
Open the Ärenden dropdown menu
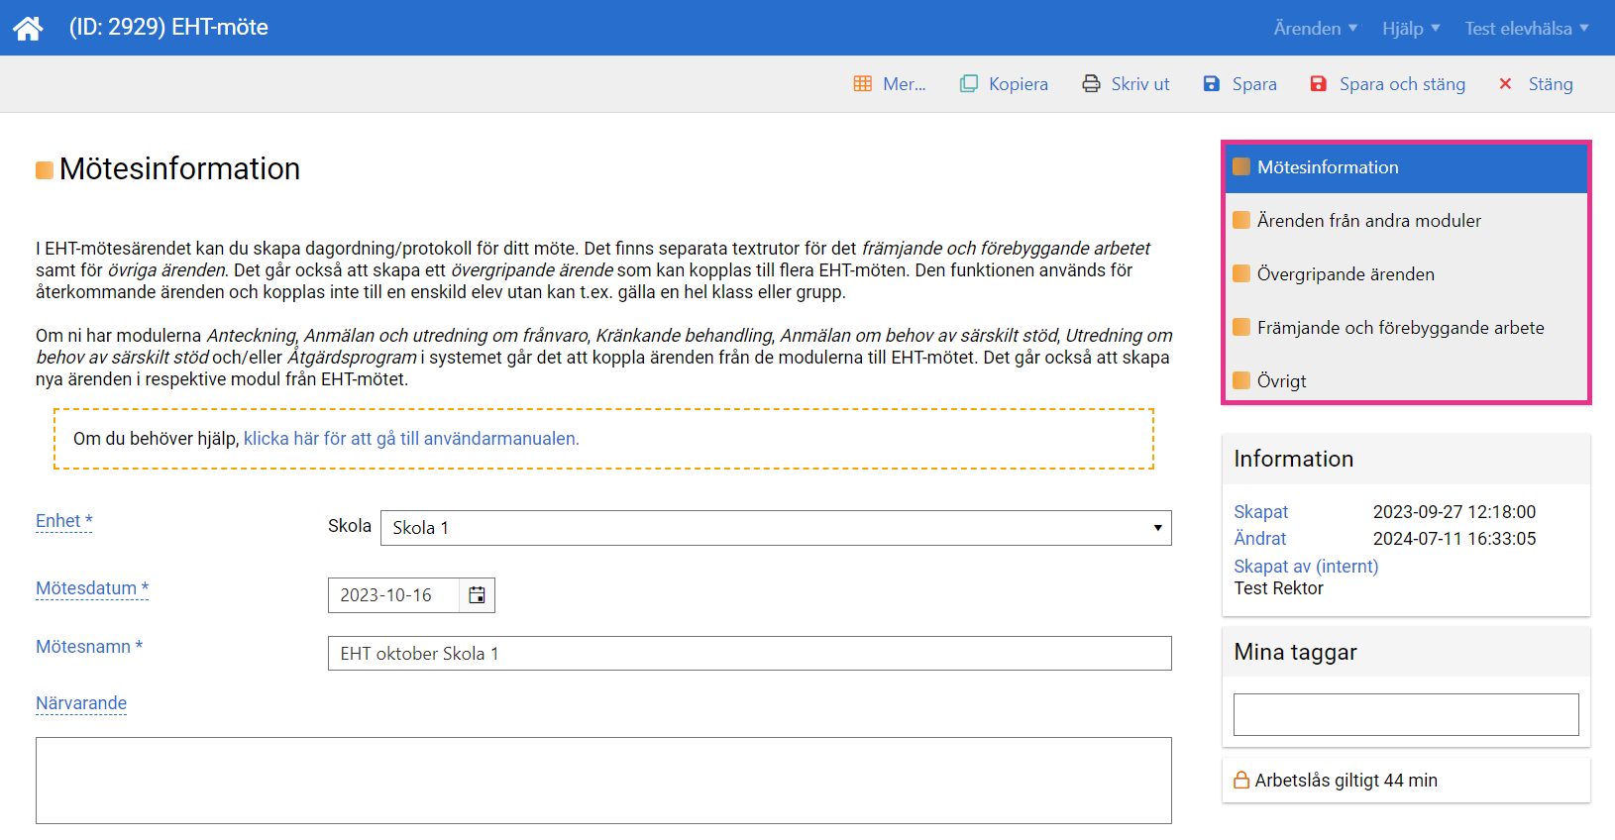pyautogui.click(x=1316, y=29)
